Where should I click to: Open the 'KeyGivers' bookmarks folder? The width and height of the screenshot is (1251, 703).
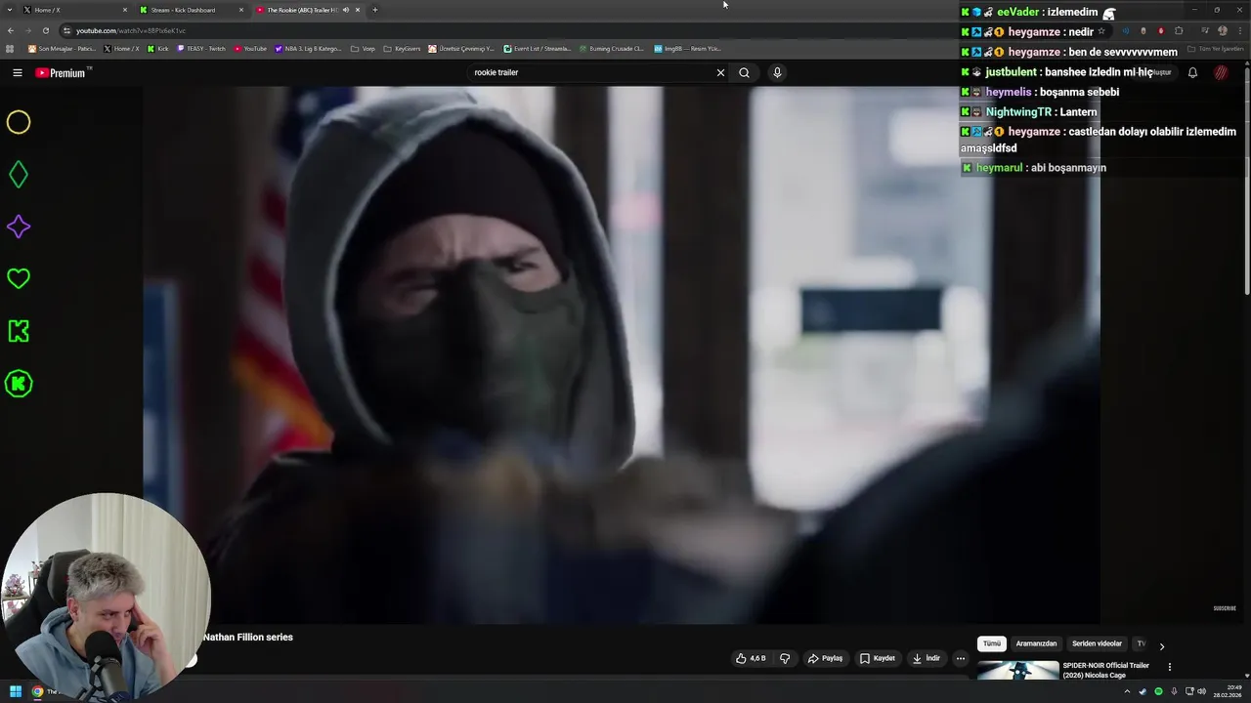402,49
